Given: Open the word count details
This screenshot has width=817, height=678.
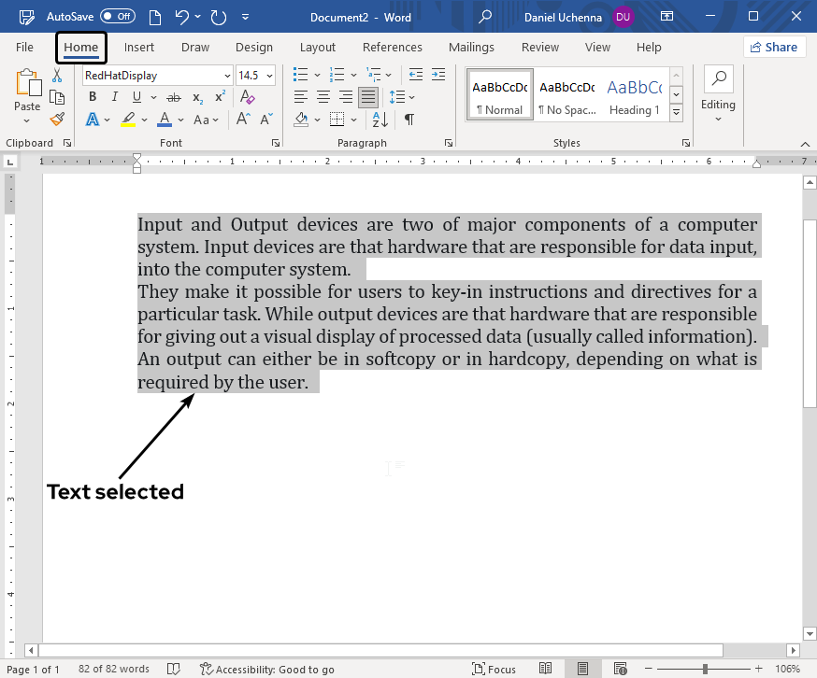Looking at the screenshot, I should click(x=113, y=669).
